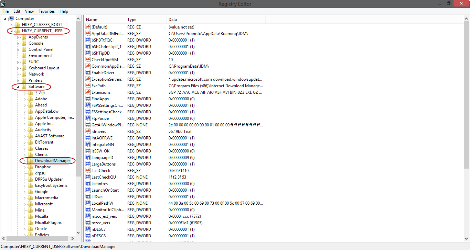Expand the DownloadManager key
The height and width of the screenshot is (250, 470).
click(x=24, y=161)
